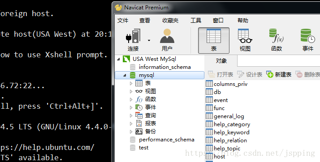
Task: Click the 打开表 open table button
Action: (x=221, y=75)
